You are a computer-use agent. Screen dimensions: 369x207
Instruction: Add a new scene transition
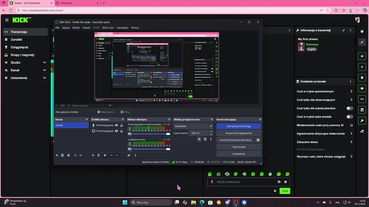click(199, 139)
